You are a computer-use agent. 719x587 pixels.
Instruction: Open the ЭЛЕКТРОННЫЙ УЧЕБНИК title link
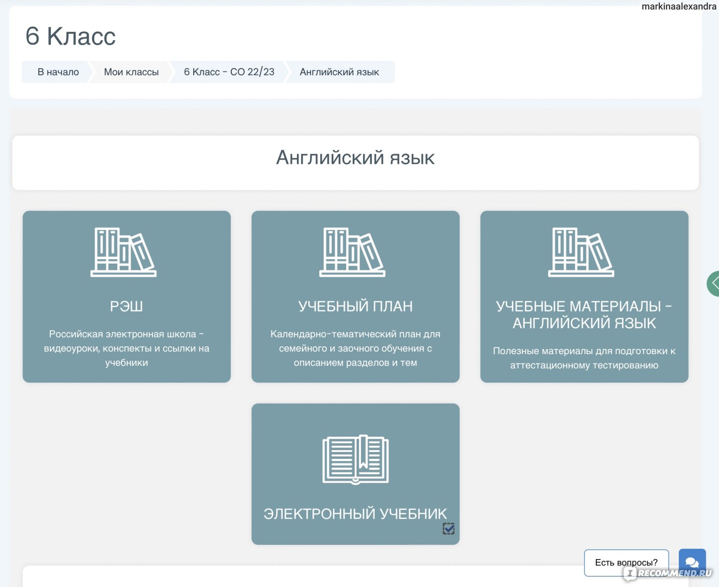point(356,514)
